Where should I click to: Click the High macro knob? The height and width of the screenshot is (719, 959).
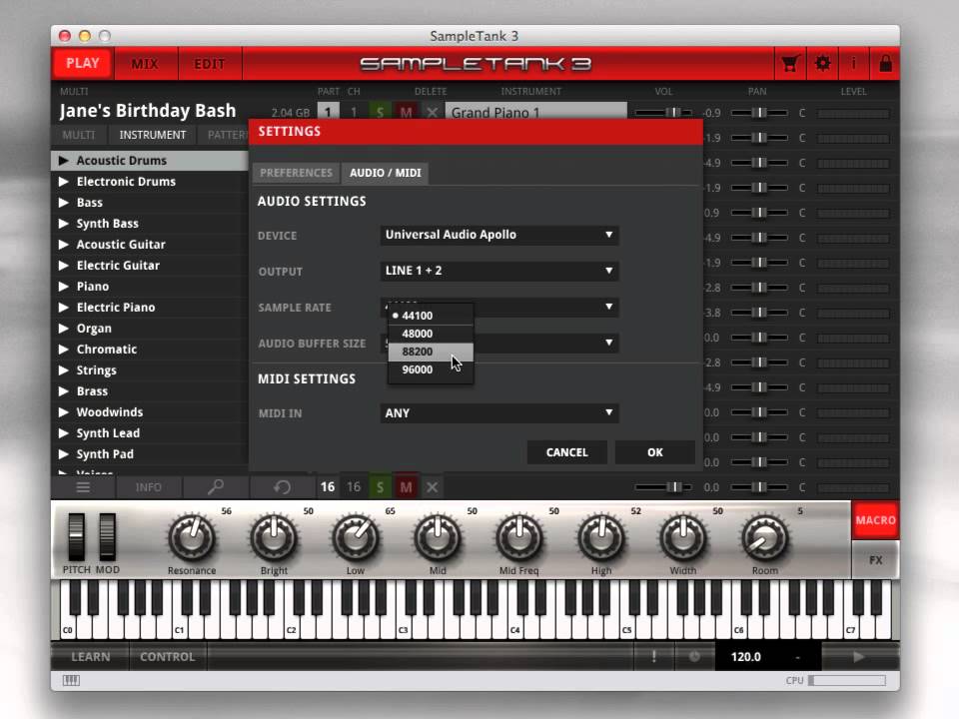pyautogui.click(x=601, y=538)
